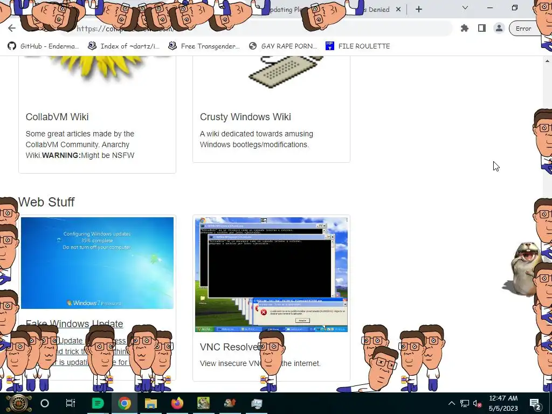The width and height of the screenshot is (552, 414).
Task: Launch Firefox from the taskbar
Action: click(177, 403)
